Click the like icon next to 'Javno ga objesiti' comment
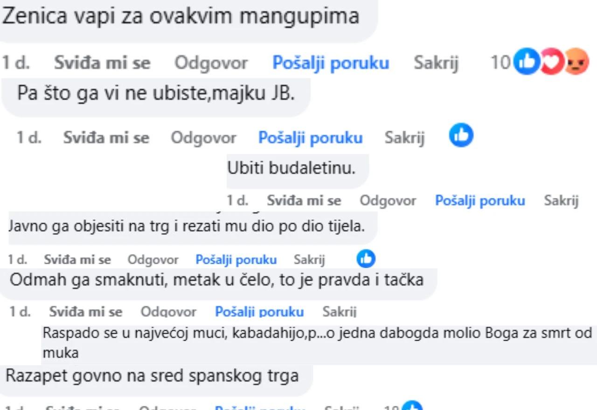Image resolution: width=597 pixels, height=410 pixels. point(366,259)
